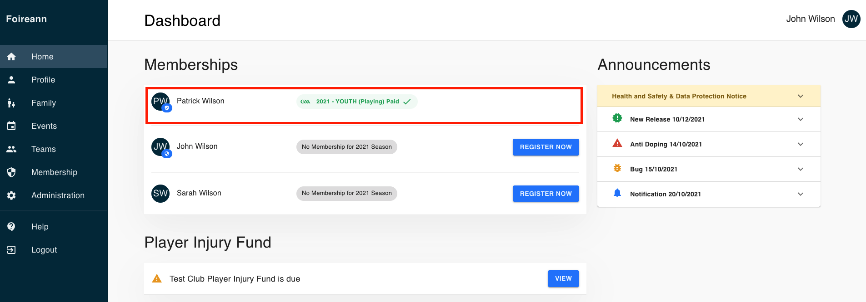Viewport: 866px width, 302px height.
Task: Navigate to Teams
Action: point(54,149)
